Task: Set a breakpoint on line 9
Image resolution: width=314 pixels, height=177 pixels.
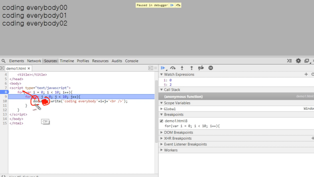Action: (4, 97)
